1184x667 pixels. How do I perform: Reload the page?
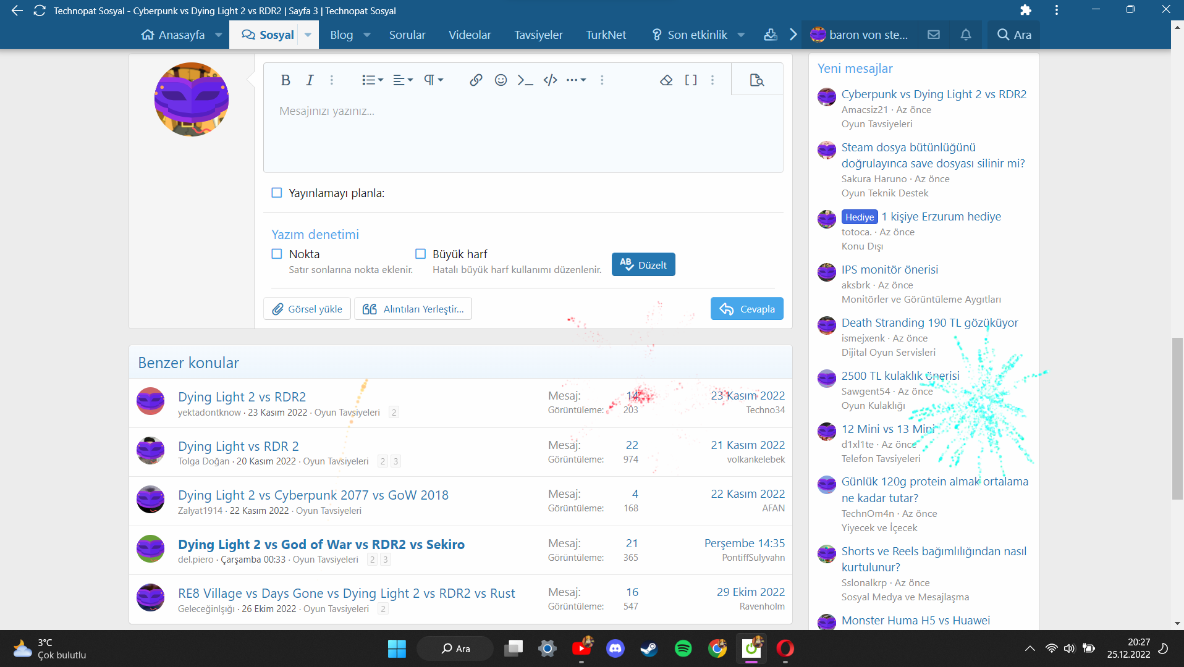pos(40,10)
